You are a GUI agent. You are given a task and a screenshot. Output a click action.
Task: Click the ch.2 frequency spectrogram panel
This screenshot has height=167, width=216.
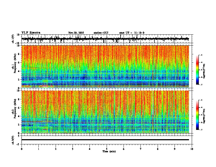[x=105, y=112]
